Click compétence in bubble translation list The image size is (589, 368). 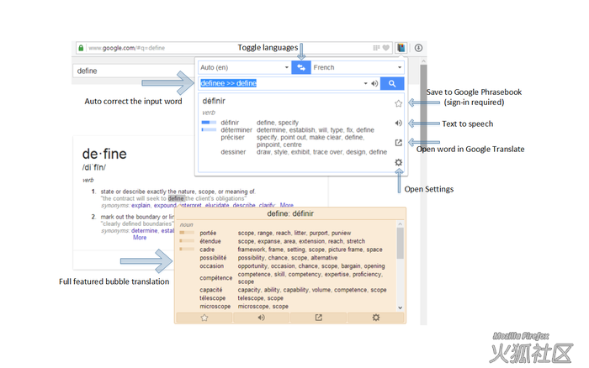[x=216, y=278]
